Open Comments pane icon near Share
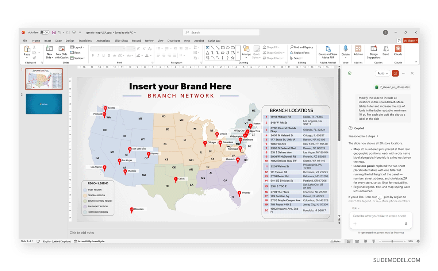This screenshot has height=271, width=438. pos(399,41)
